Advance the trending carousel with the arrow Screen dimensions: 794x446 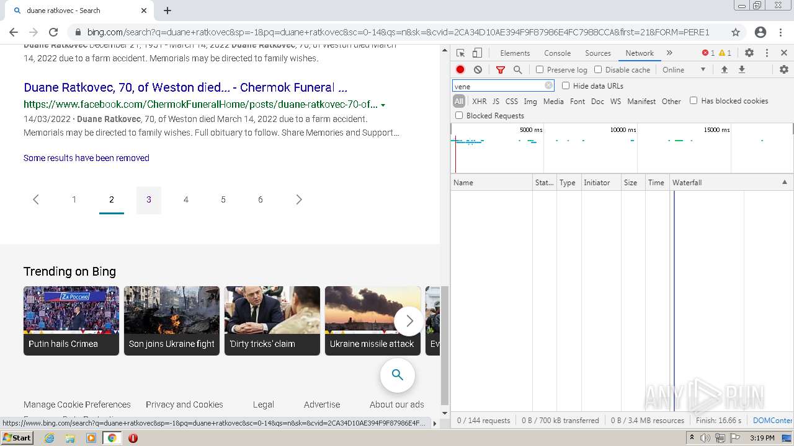pos(409,321)
